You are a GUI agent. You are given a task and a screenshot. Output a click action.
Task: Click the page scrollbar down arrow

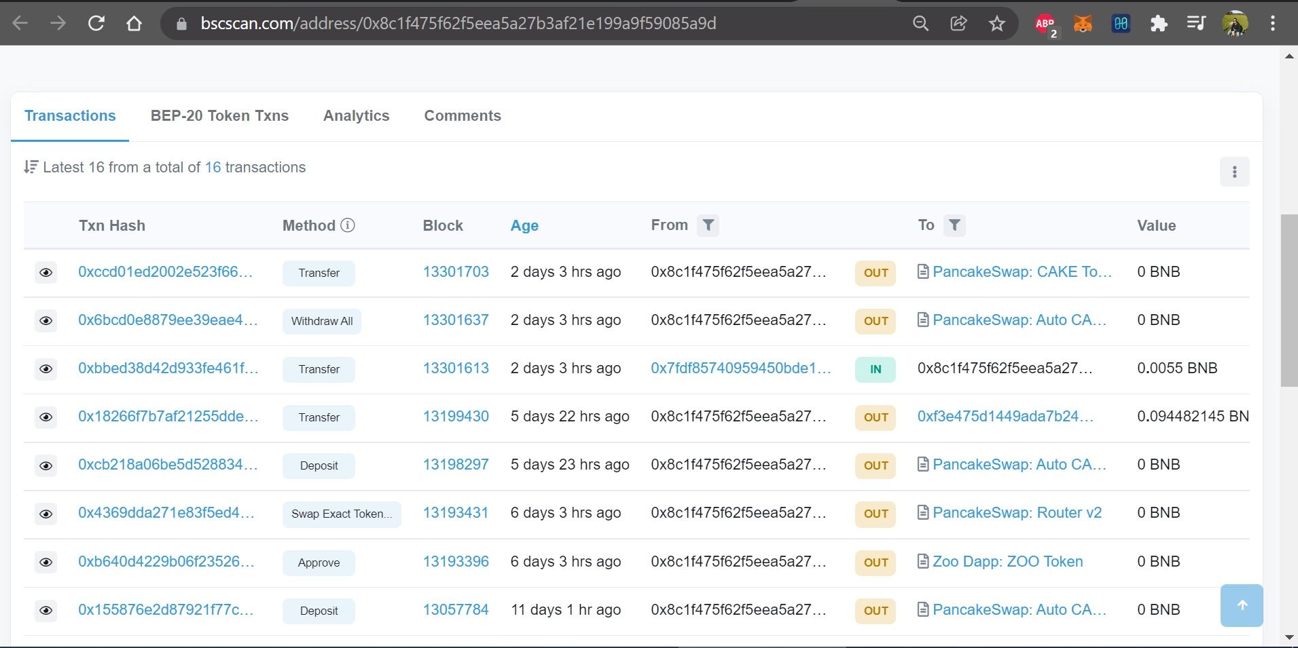[x=1288, y=638]
